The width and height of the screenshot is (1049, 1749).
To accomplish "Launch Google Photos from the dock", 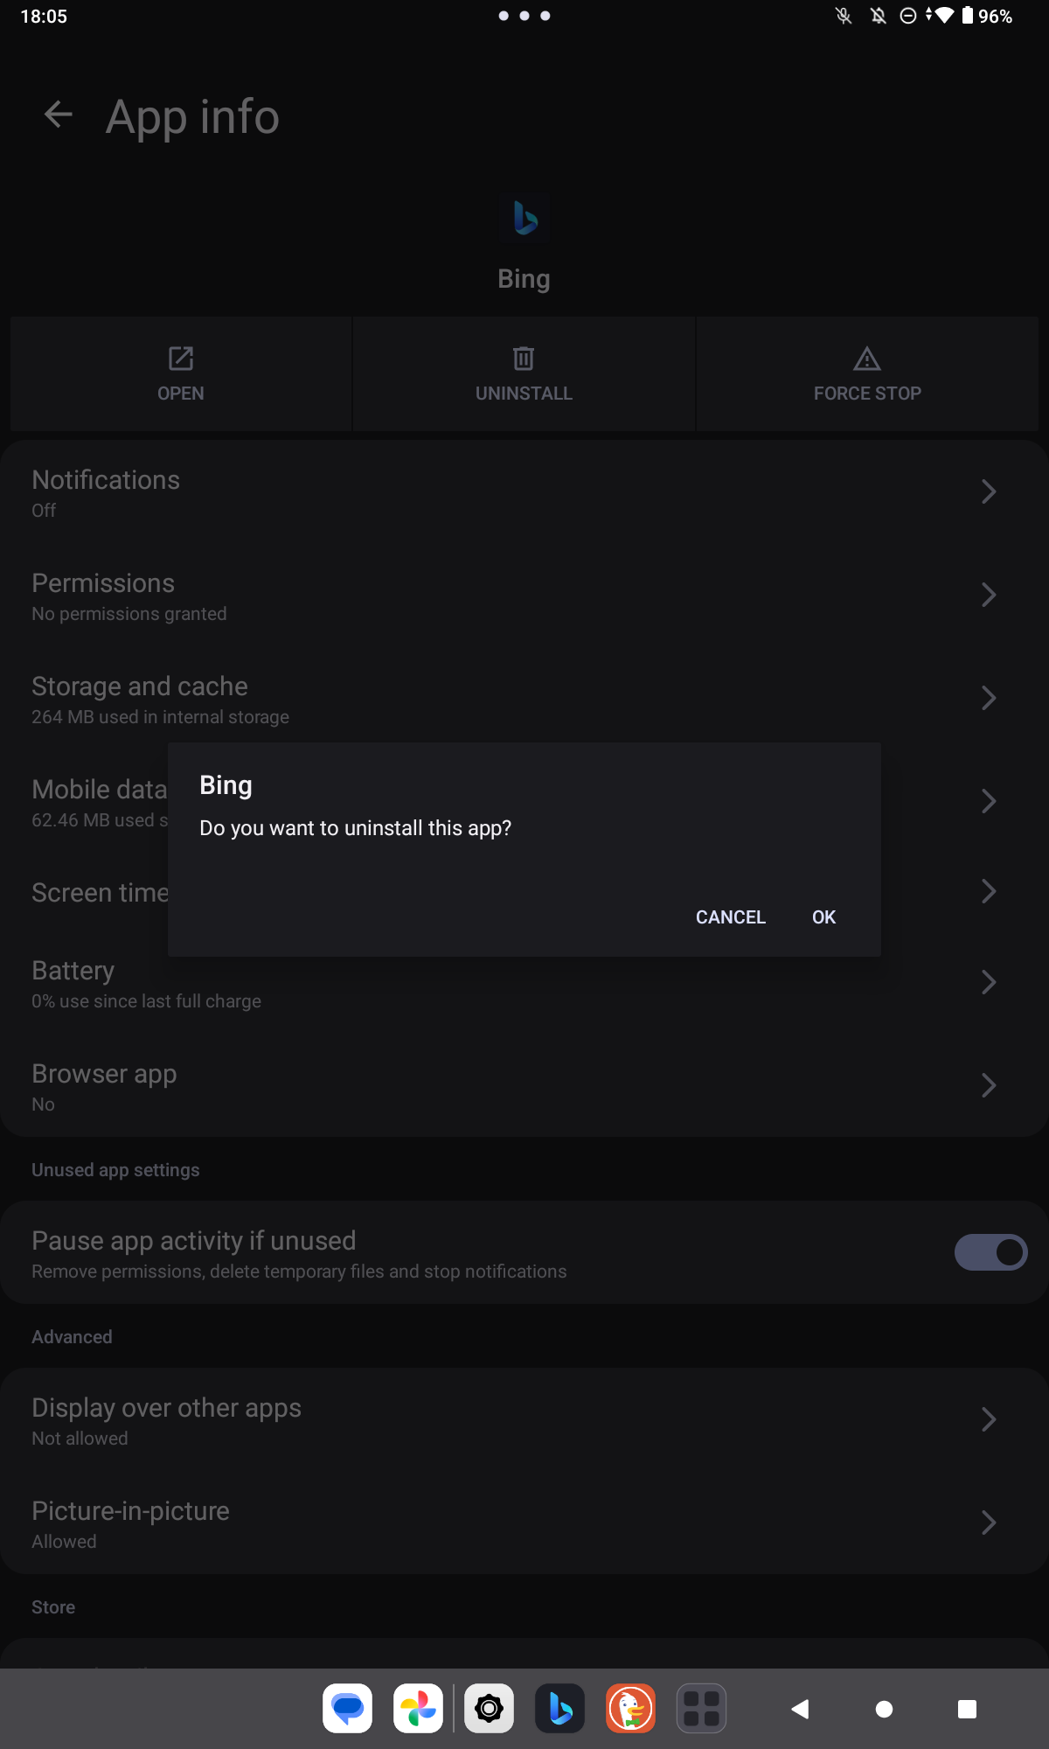I will (x=418, y=1708).
